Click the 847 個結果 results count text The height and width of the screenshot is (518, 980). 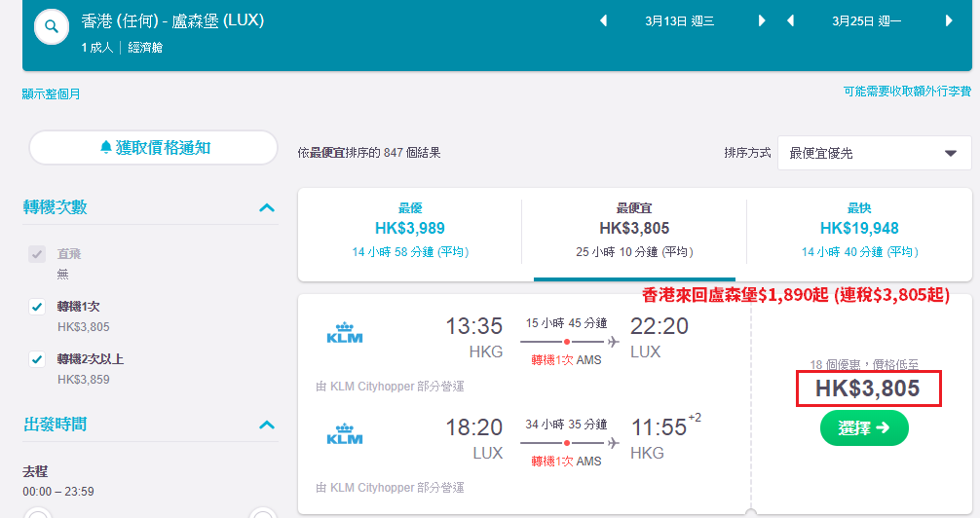coord(412,153)
